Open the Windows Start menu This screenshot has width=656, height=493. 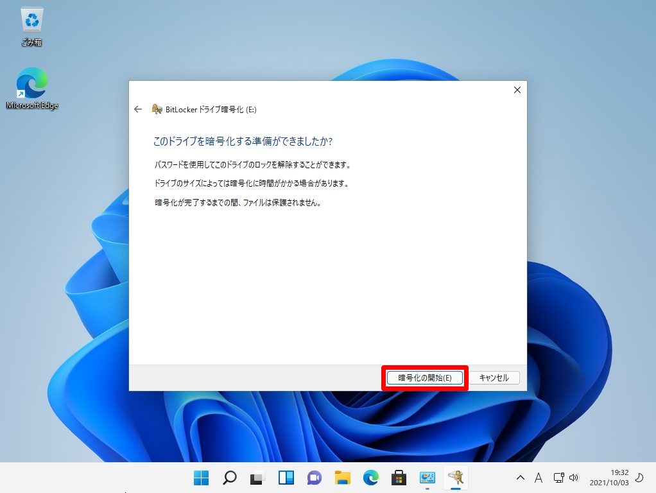click(202, 478)
